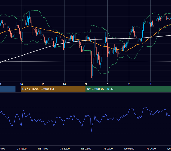Screen dimensions: 171x151
Task: Click the 1/5 18:00 time label
Action: point(43,148)
